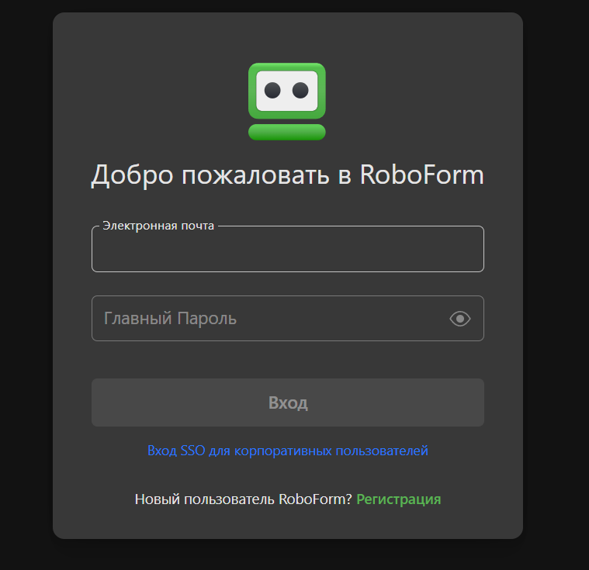Click the RoboForm robot logo
This screenshot has width=589, height=570.
(x=286, y=101)
